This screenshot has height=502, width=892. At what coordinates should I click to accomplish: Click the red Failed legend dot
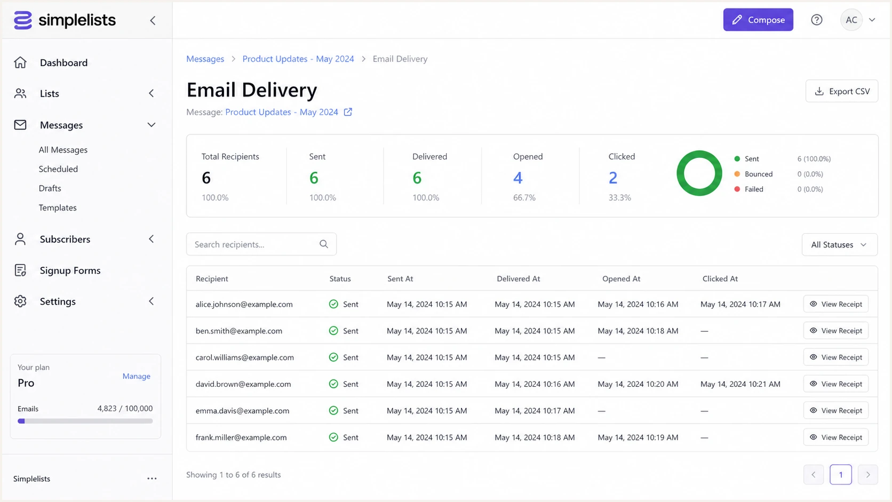737,189
